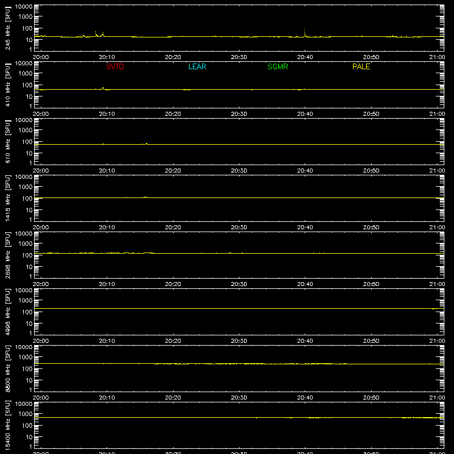The image size is (454, 454).
Task: Click the 2695 MHz [SFU] axis title
Action: coord(7,255)
